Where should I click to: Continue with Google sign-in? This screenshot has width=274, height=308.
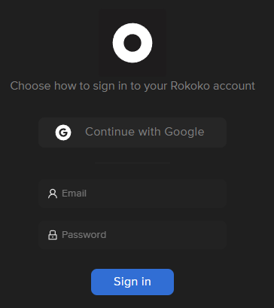[x=132, y=133]
